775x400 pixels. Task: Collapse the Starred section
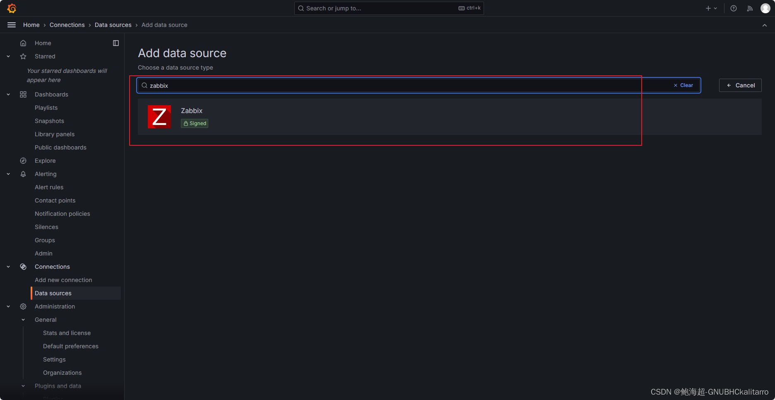(x=8, y=56)
